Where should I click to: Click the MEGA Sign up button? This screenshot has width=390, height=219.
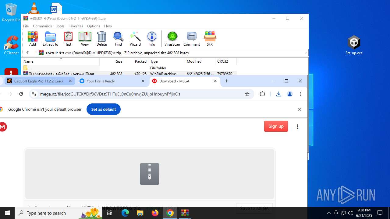[276, 126]
